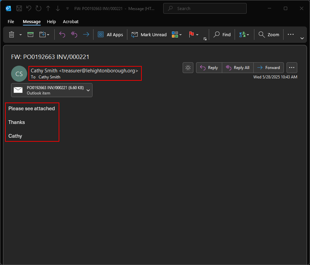Switch to the Acrobat tab

coord(71,21)
